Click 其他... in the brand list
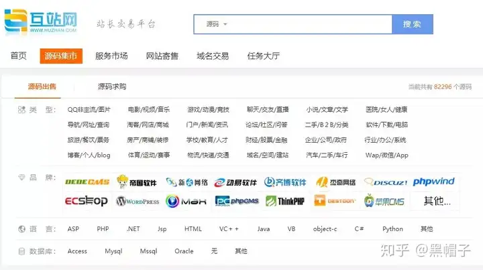483x270 pixels. click(x=437, y=201)
